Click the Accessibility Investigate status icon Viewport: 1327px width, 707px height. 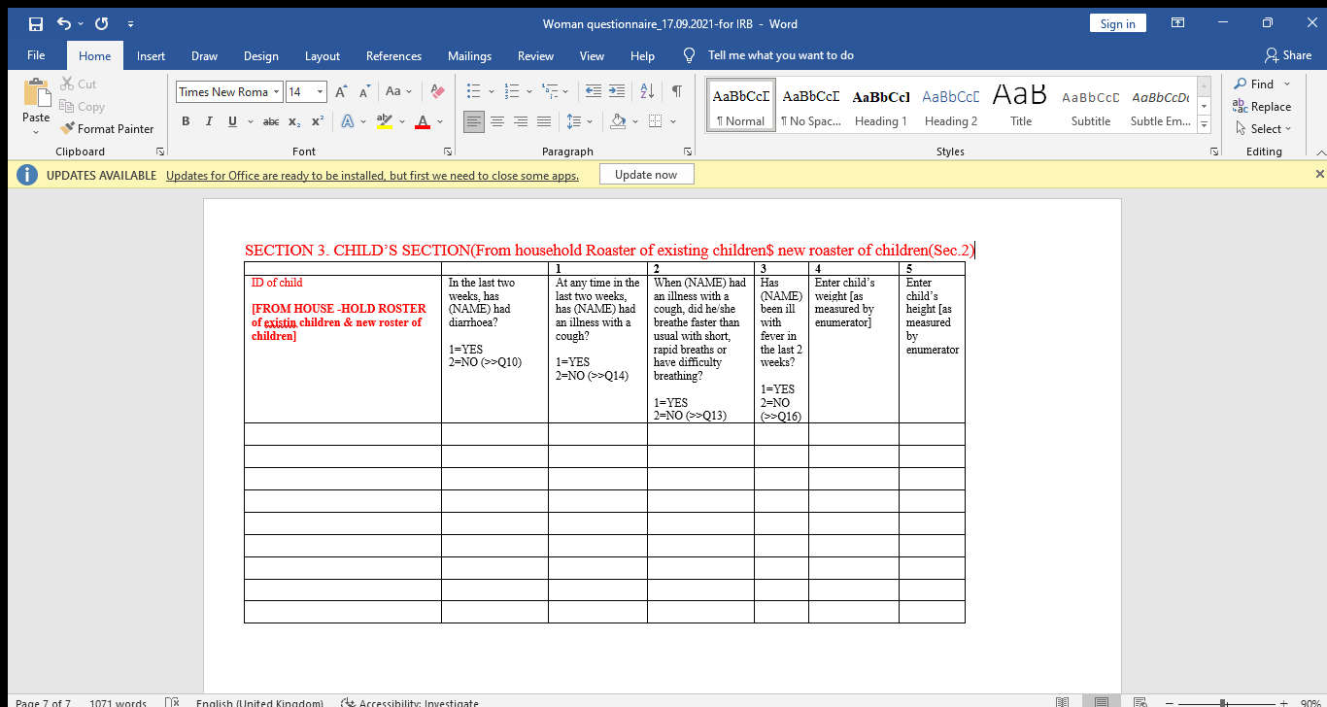[x=348, y=703]
